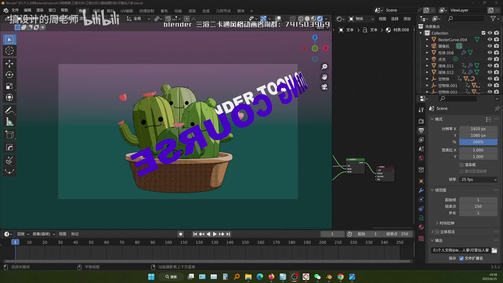Pick the Annotate pencil tool

pos(9,110)
